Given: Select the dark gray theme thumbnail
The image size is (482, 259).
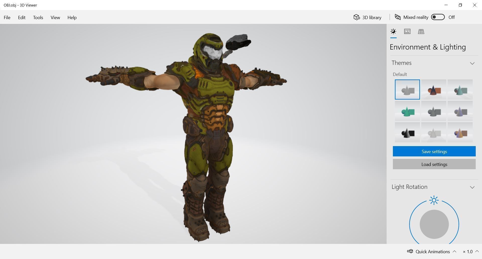Looking at the screenshot, I should click(434, 111).
